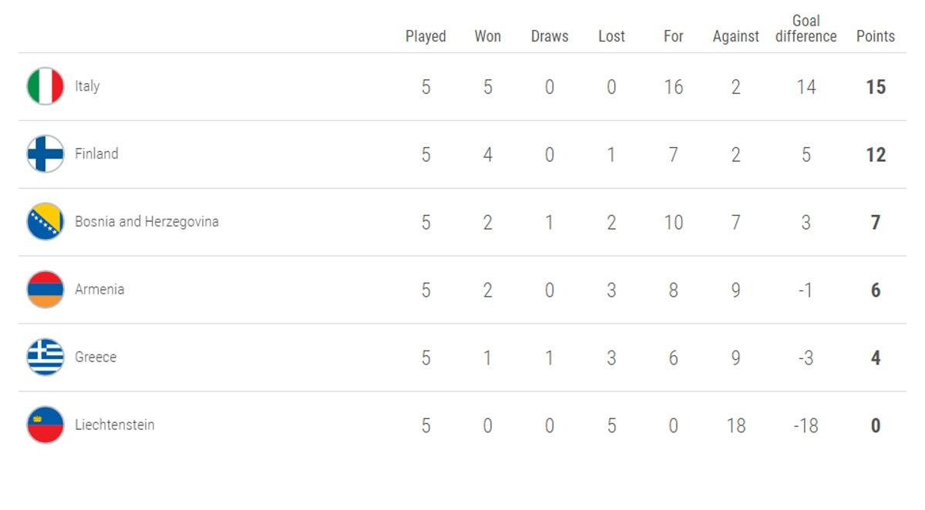Click the Points column header
Viewport: 925px width, 510px height.
(876, 36)
